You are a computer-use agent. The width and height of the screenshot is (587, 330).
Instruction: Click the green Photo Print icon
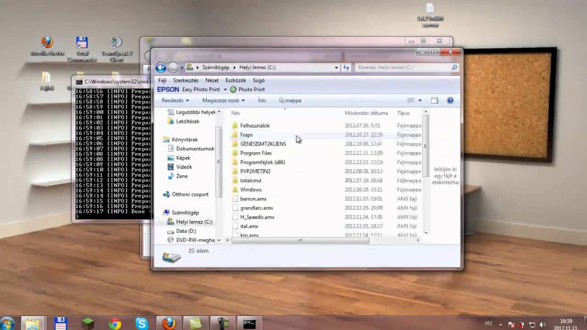click(x=233, y=89)
